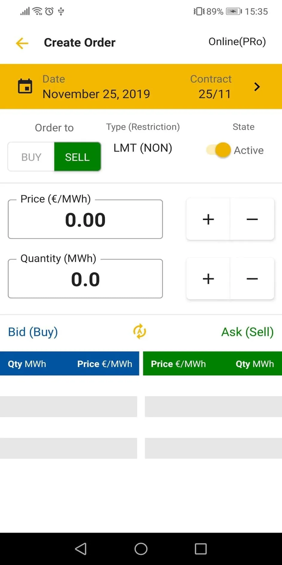
Task: Increase price with the plus button
Action: [208, 219]
